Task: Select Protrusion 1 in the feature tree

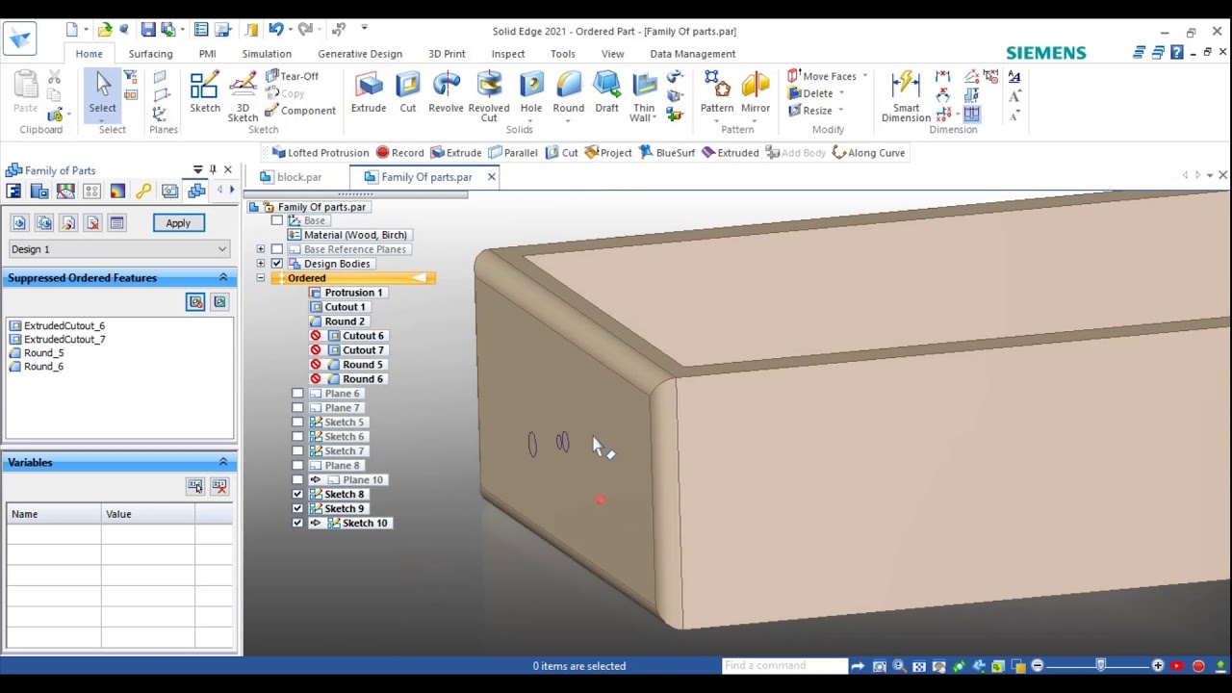Action: click(353, 293)
